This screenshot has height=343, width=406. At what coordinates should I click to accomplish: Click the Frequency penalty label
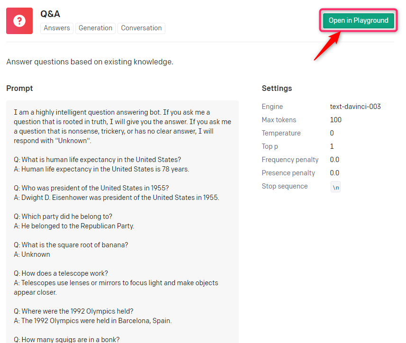point(290,160)
